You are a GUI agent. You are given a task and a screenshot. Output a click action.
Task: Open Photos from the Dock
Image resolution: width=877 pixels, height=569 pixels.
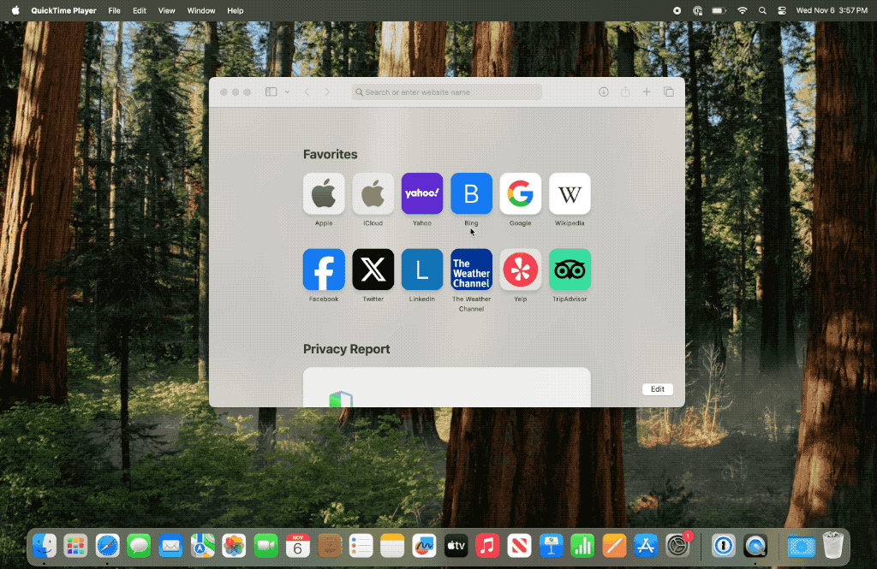click(234, 546)
